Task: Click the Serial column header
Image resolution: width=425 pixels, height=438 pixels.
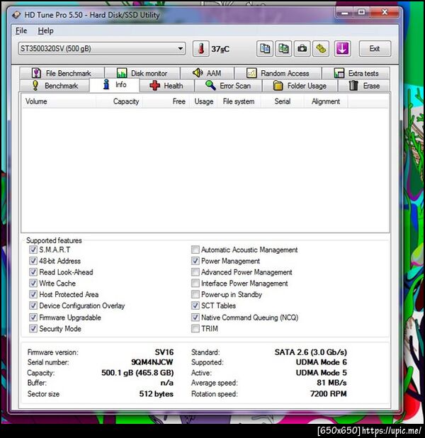Action: (x=283, y=101)
